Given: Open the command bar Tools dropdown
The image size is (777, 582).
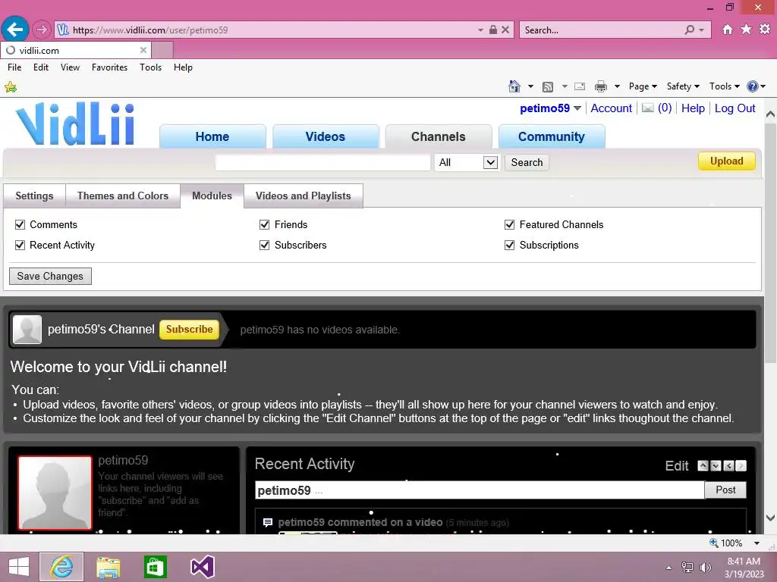Looking at the screenshot, I should click(724, 86).
